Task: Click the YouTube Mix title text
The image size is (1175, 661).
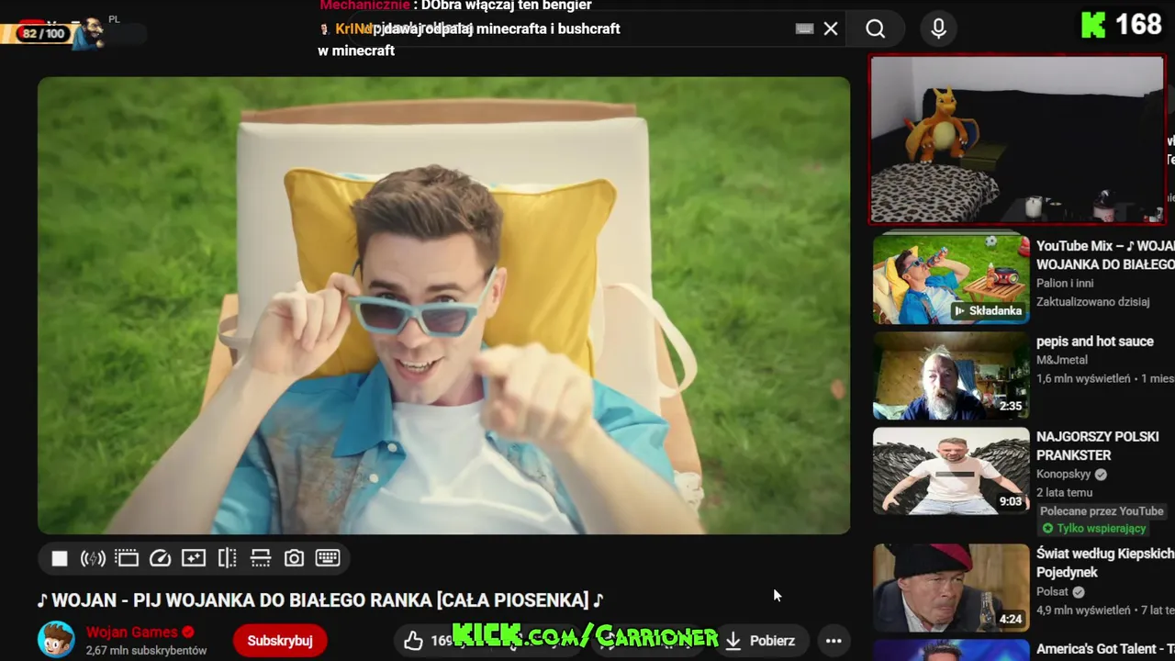Action: click(1105, 255)
